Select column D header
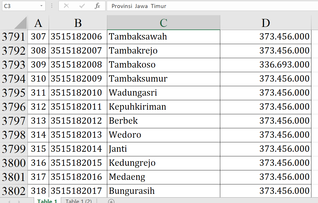The width and height of the screenshot is (318, 203). 266,23
